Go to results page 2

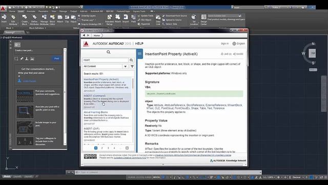coord(102,148)
